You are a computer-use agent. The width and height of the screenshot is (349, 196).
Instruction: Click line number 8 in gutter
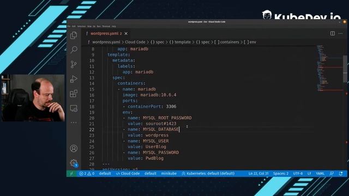pos(93,49)
